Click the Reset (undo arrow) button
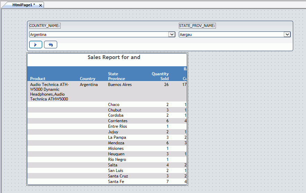Image resolution: width=306 pixels, height=193 pixels. click(x=51, y=45)
